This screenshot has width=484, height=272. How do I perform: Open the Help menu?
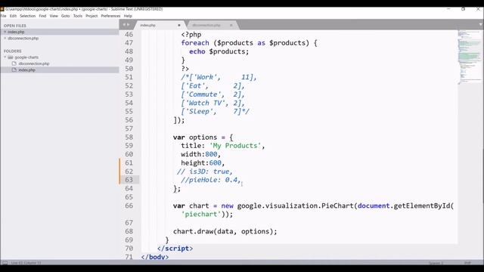coord(128,16)
